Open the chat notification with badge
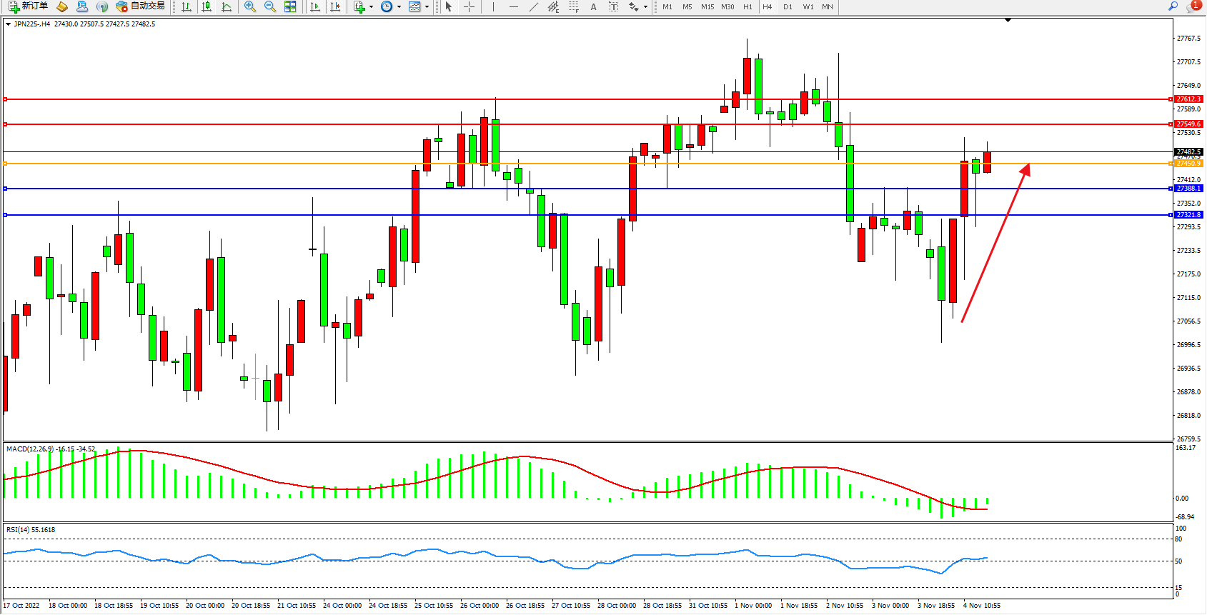 [x=1193, y=6]
